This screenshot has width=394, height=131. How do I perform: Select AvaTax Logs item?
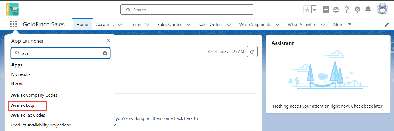click(23, 105)
